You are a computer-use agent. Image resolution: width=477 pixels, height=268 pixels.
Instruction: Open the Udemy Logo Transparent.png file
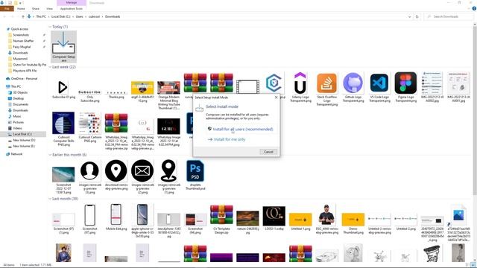tap(300, 87)
